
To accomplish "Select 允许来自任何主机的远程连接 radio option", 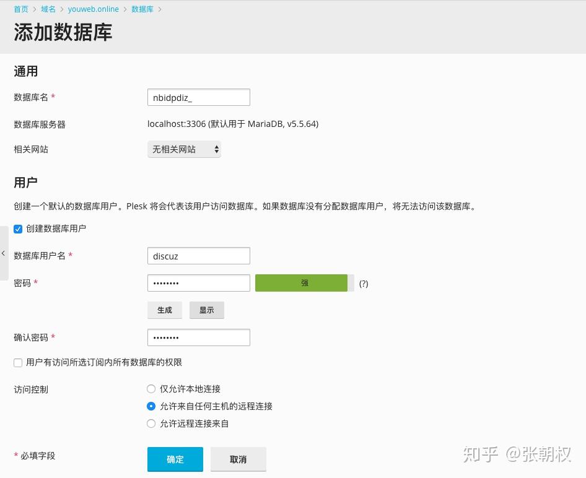I will [151, 406].
